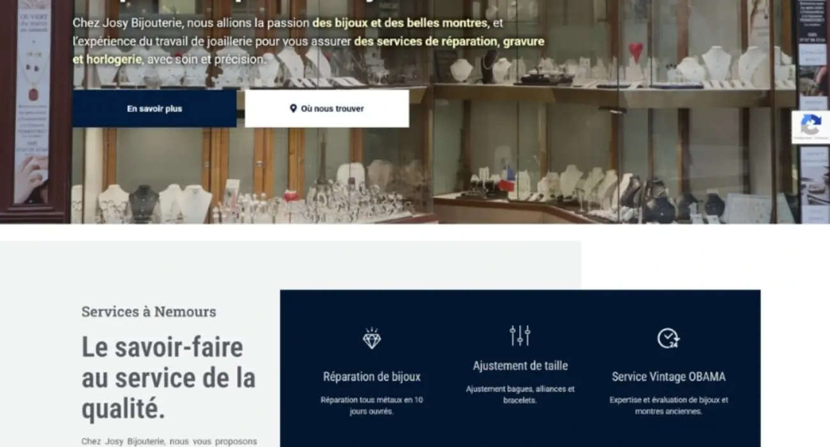Open the reCAPTCHA badge

click(x=811, y=126)
